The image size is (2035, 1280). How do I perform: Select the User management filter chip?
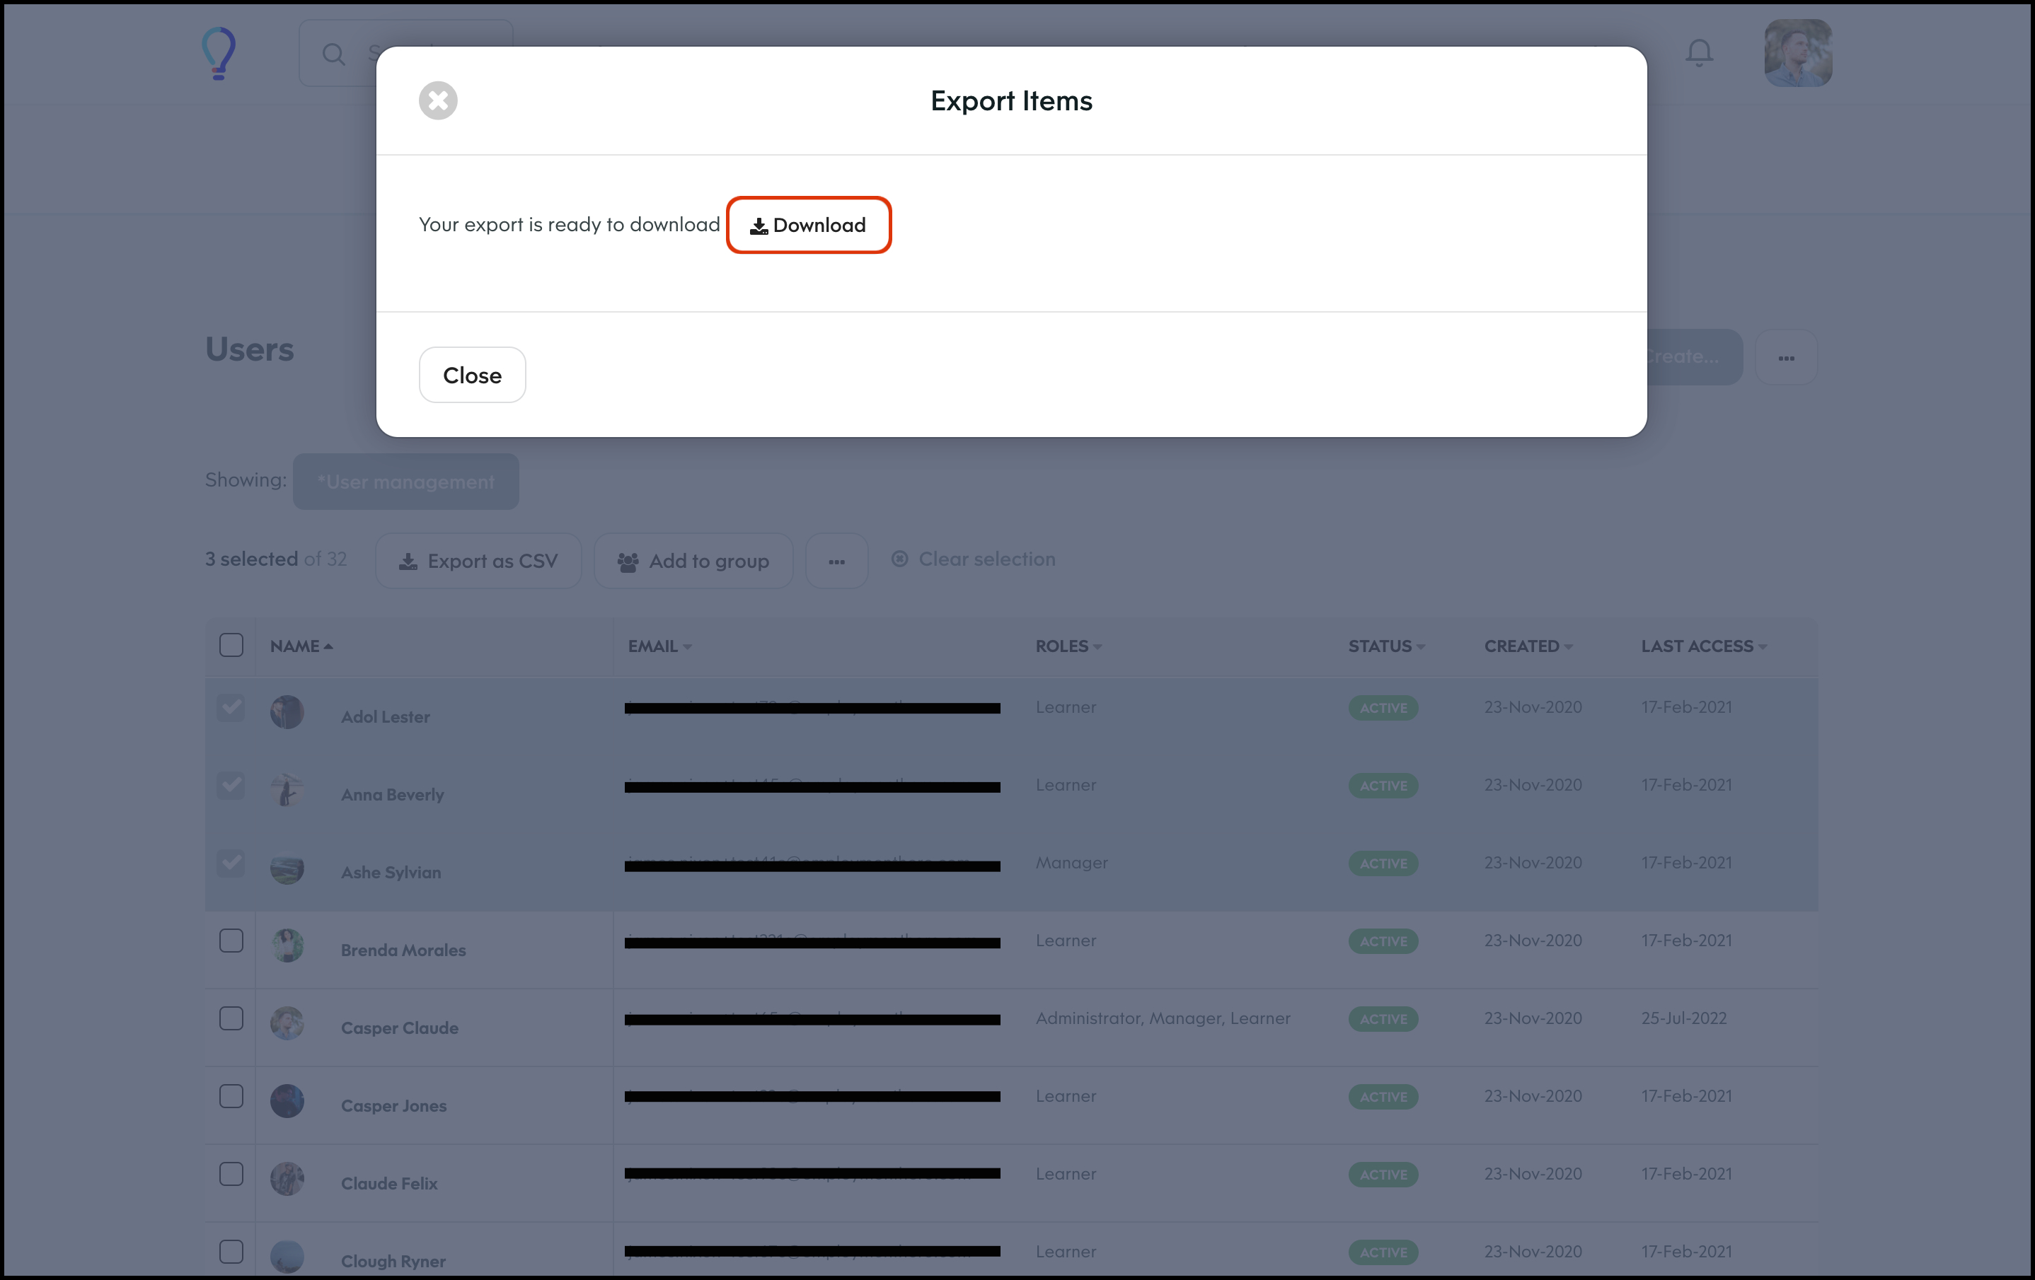[405, 482]
